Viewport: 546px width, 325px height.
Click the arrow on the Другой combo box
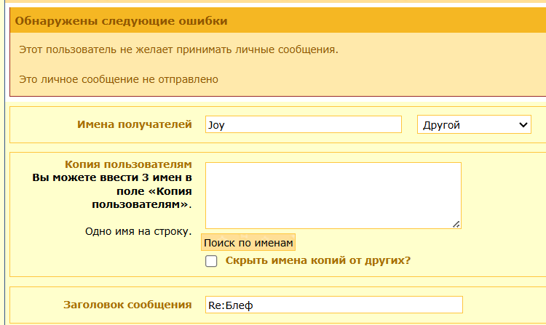click(523, 125)
